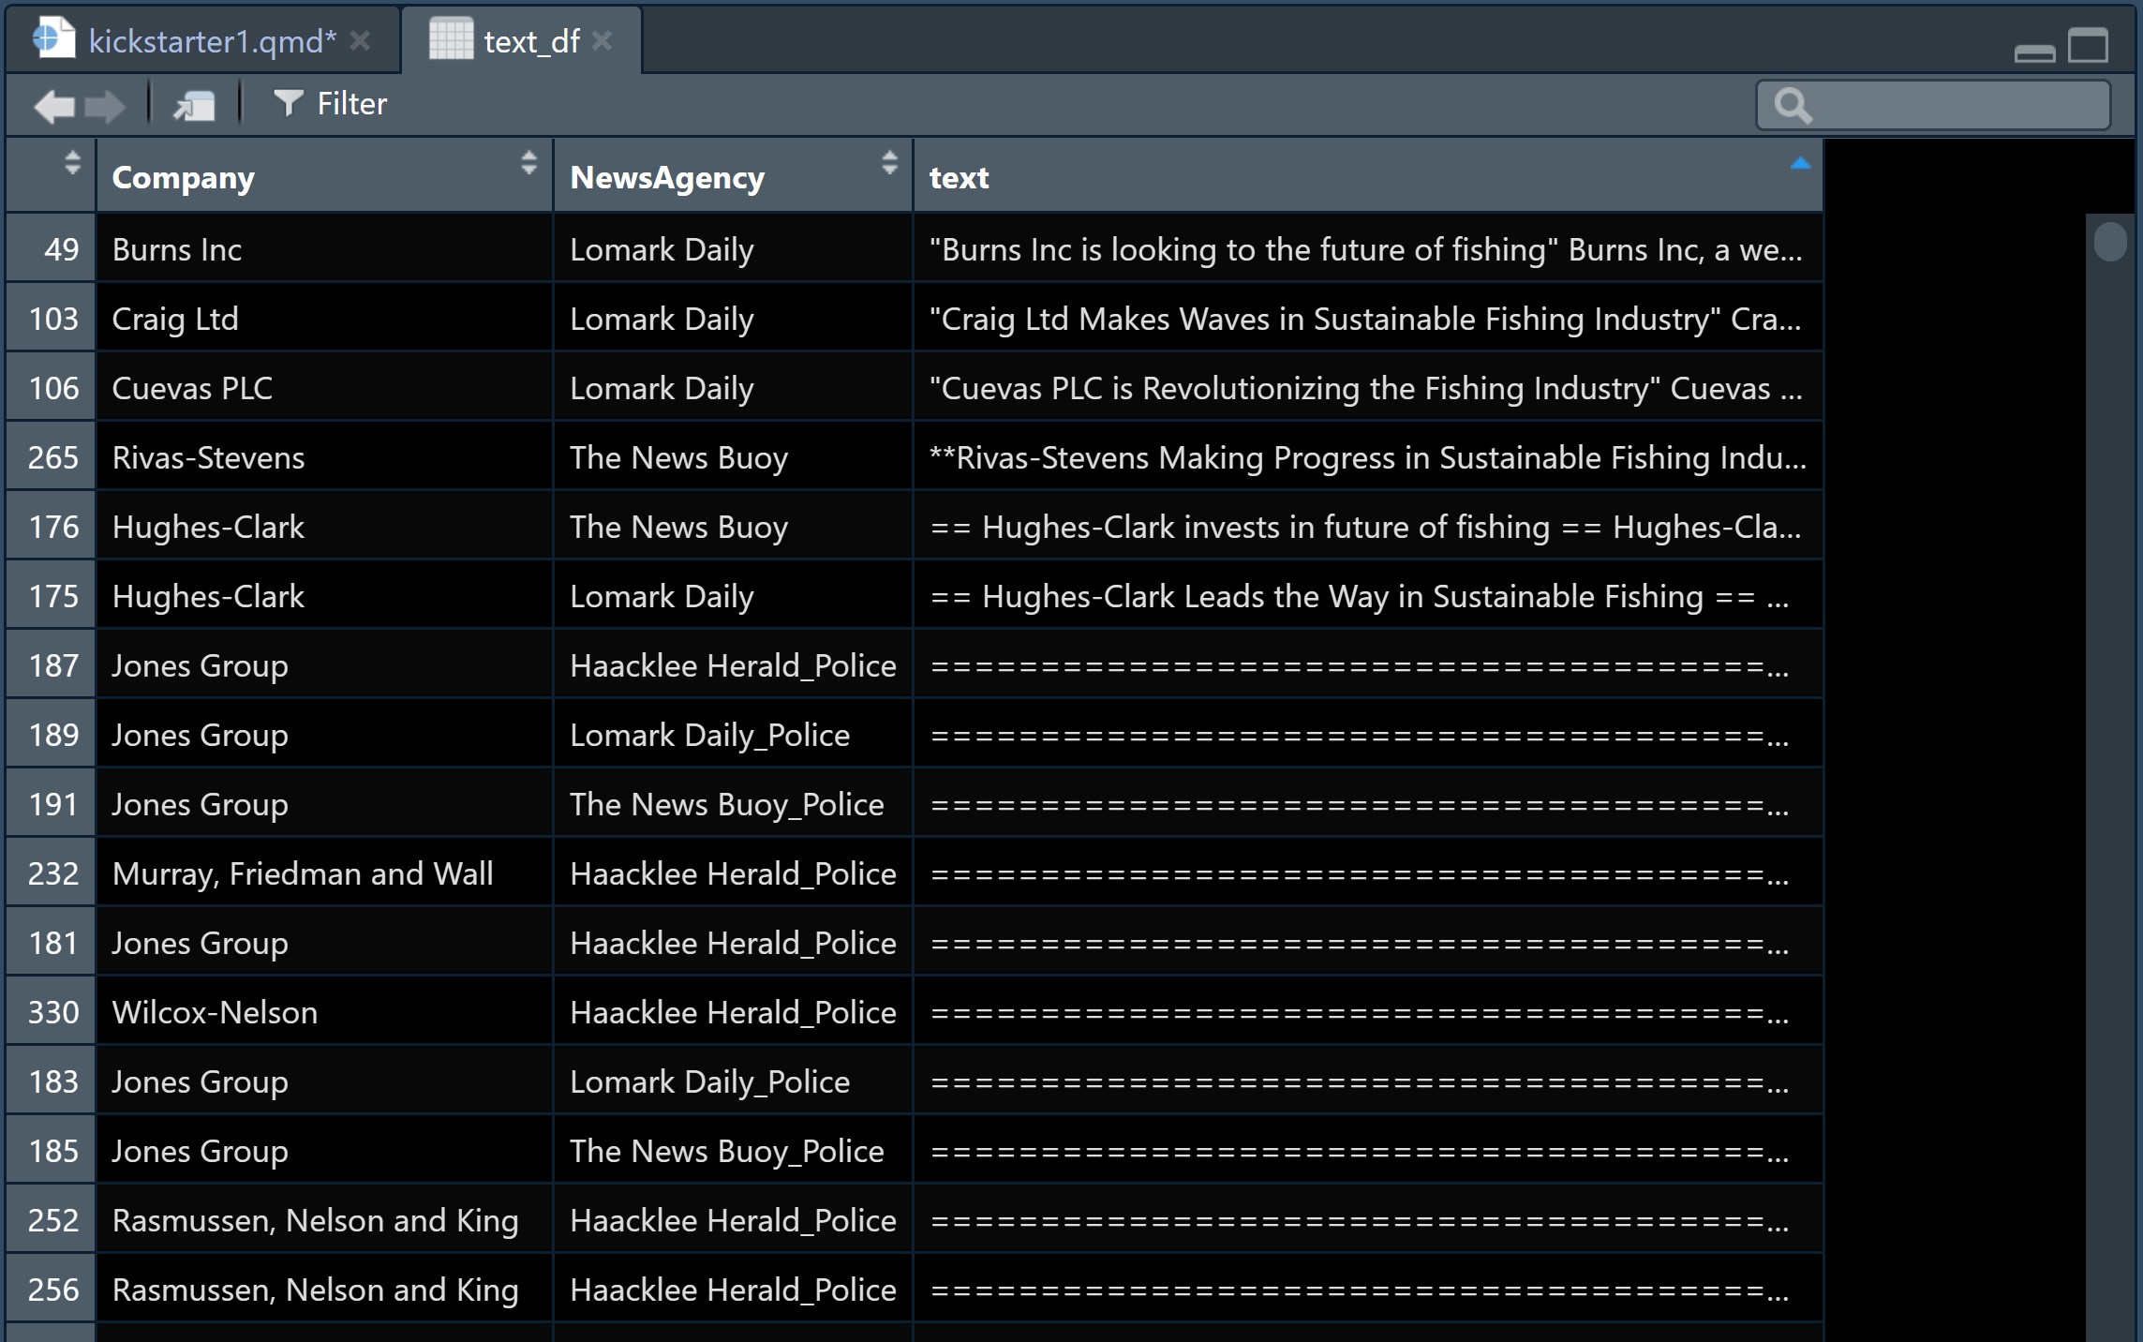Viewport: 2143px width, 1342px height.
Task: Select the text_df data tab
Action: coord(530,41)
